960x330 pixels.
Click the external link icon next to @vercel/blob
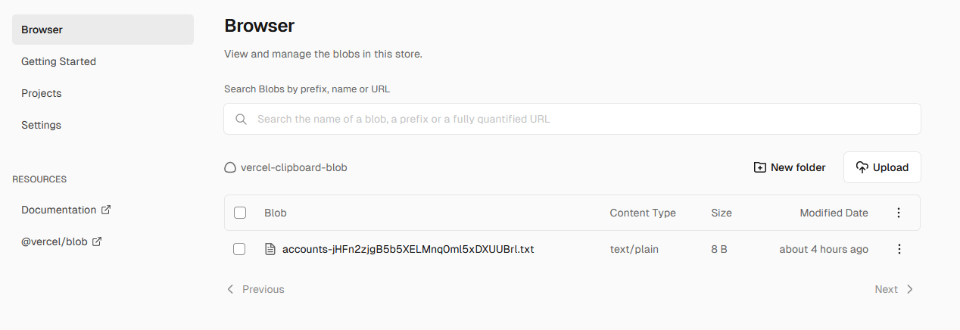pyautogui.click(x=97, y=241)
